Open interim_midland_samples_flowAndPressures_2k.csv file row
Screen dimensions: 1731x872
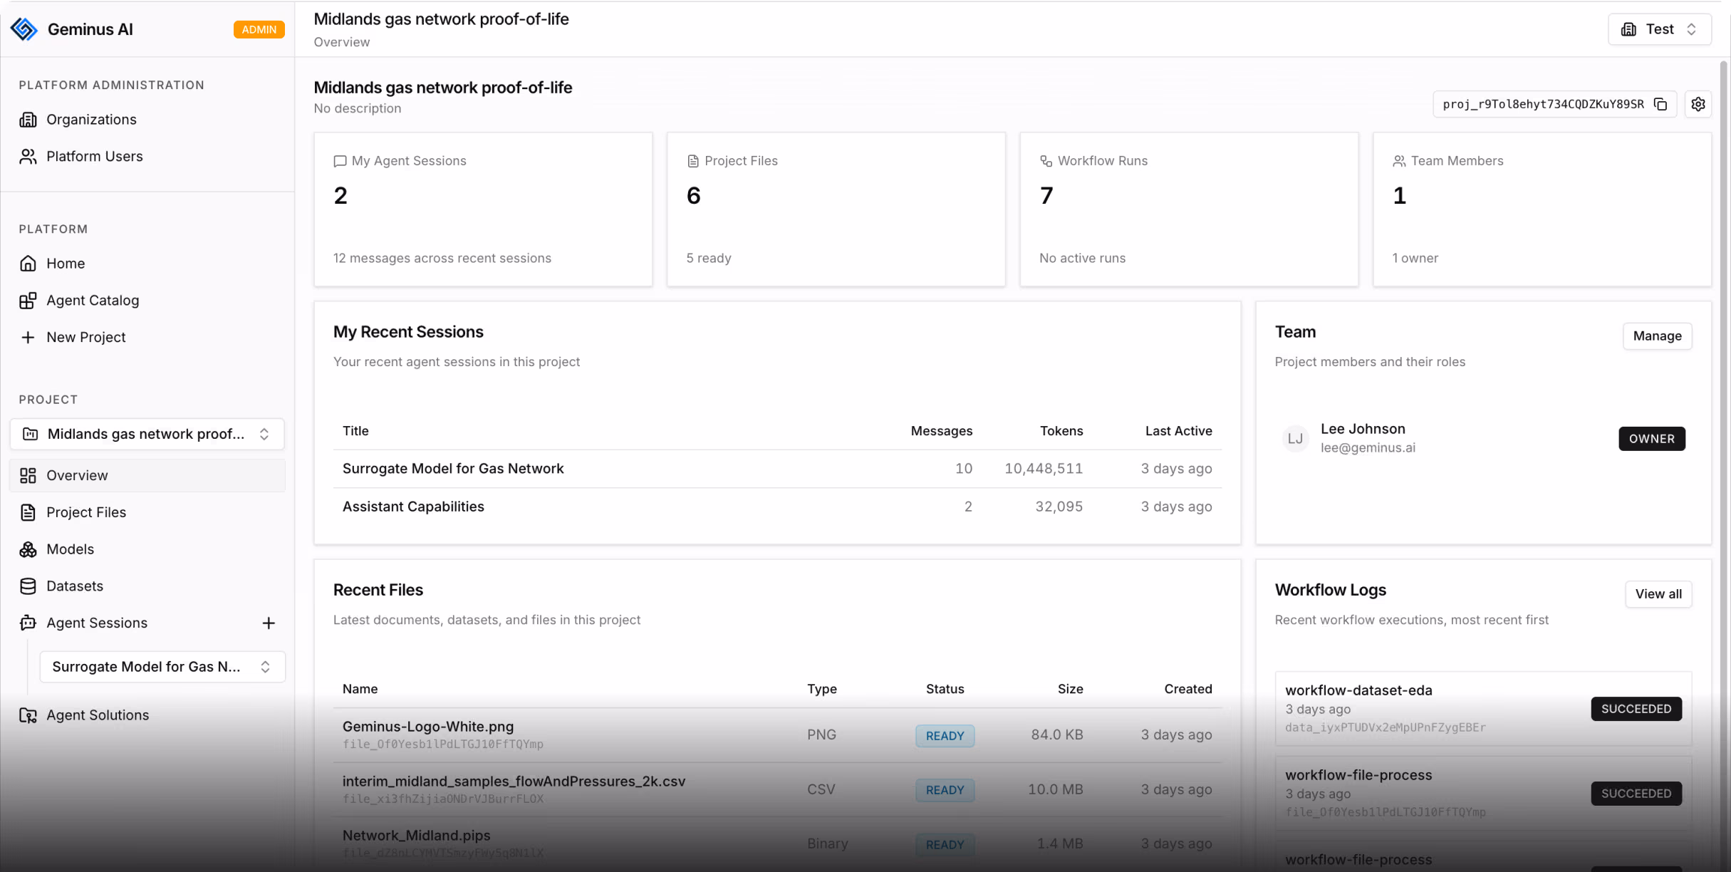pyautogui.click(x=777, y=789)
